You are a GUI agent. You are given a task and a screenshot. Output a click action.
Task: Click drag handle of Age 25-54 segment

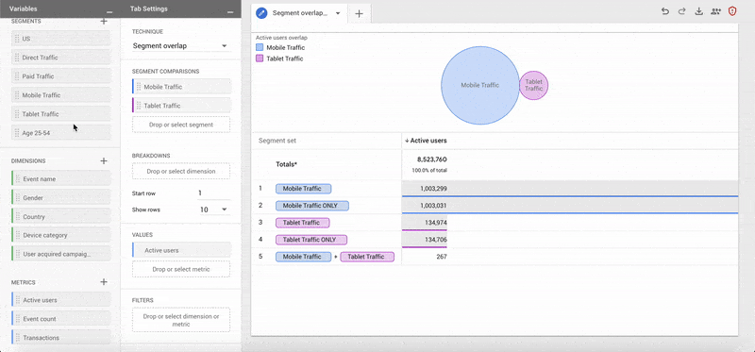click(x=17, y=133)
